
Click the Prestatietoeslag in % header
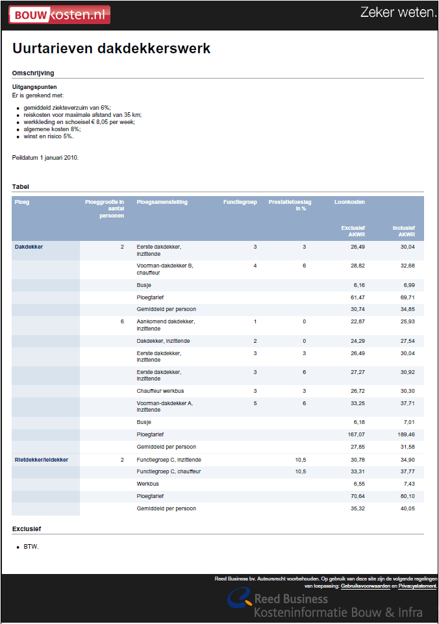pos(290,205)
